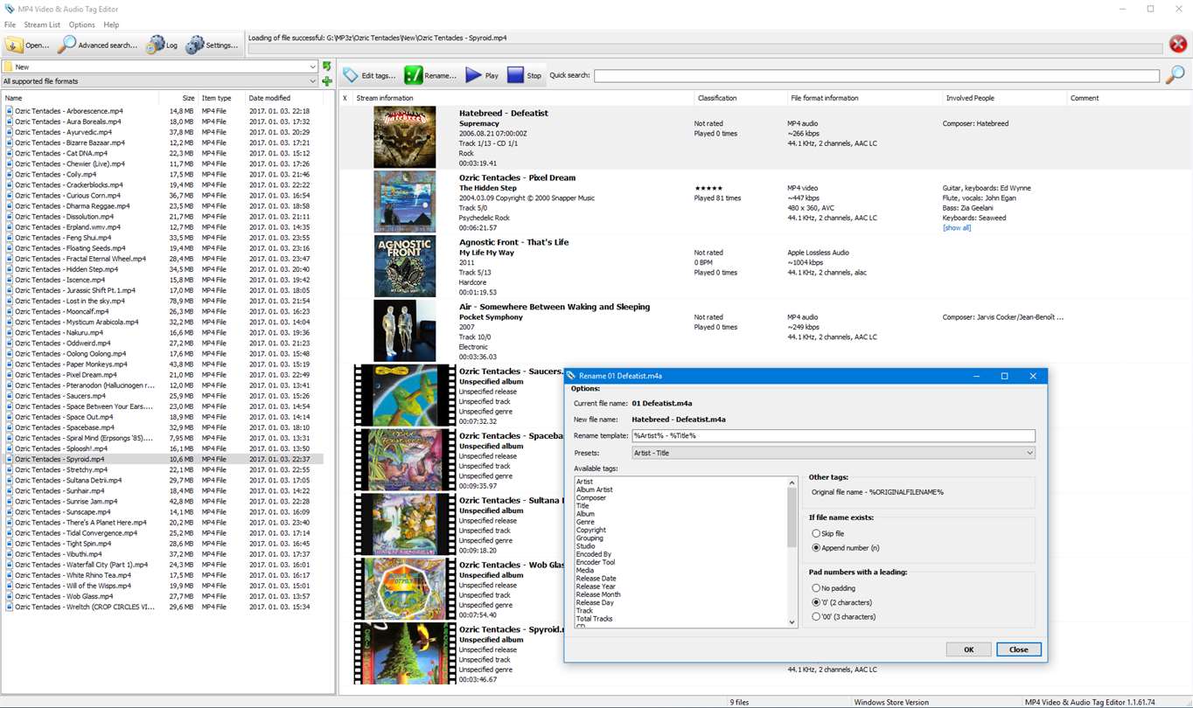Select the Agnostic Front album cover
This screenshot has height=708, width=1193.
tap(404, 266)
